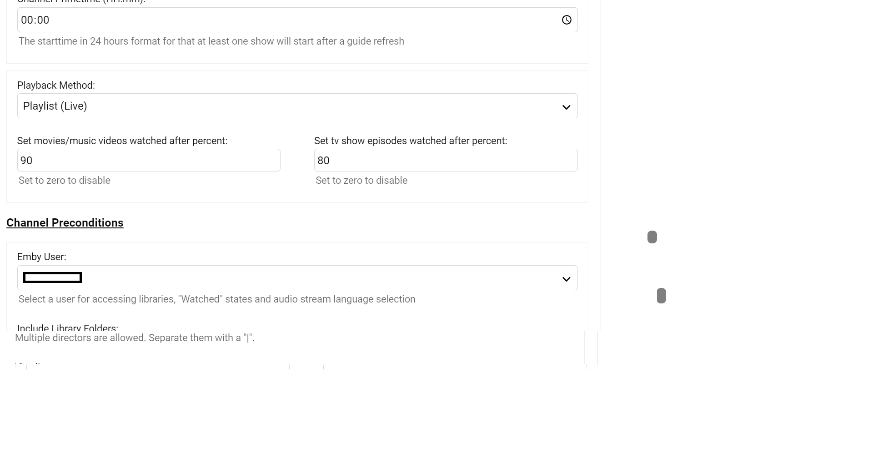The image size is (873, 464).
Task: Click the tv show episodes watched percent label
Action: [410, 141]
